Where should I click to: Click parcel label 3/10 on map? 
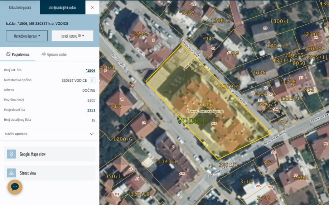pos(247,181)
